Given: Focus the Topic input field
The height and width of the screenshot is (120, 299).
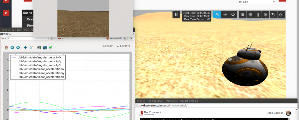Looking at the screenshot, I should [x=28, y=39].
